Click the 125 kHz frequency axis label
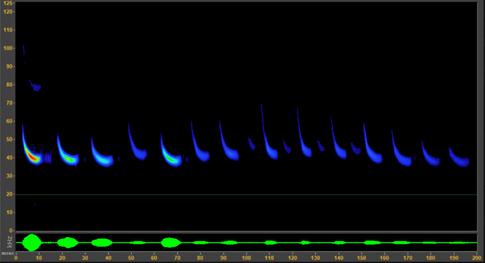This screenshot has width=485, height=263. [x=7, y=4]
